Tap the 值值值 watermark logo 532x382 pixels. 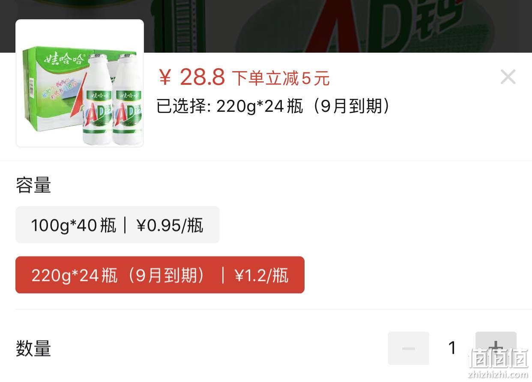pos(498,358)
